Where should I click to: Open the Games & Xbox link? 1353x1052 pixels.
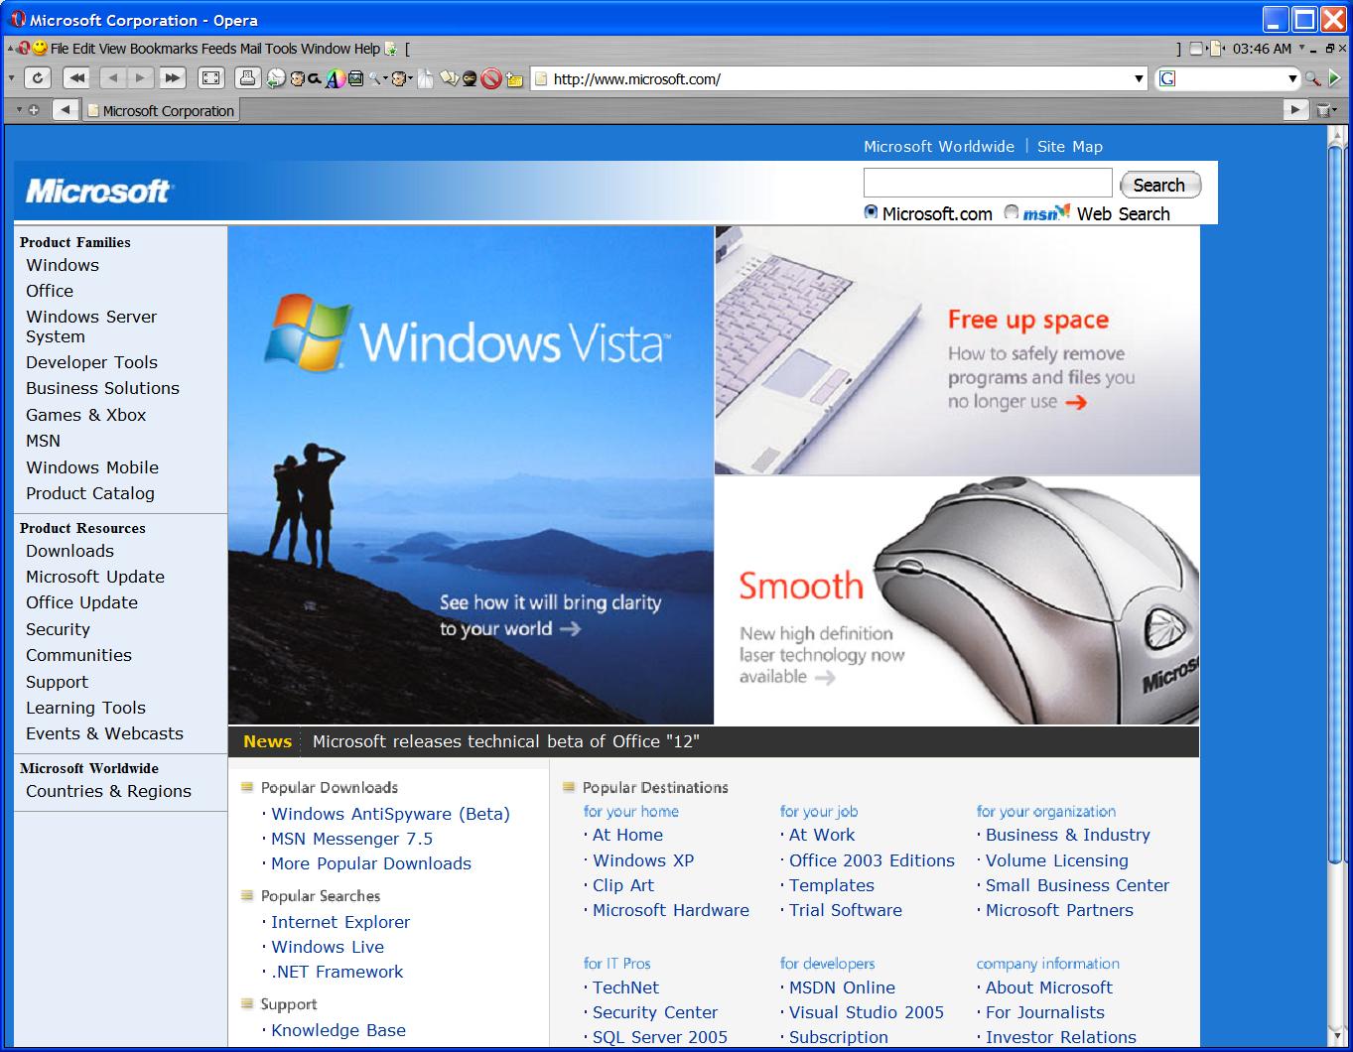coord(86,415)
